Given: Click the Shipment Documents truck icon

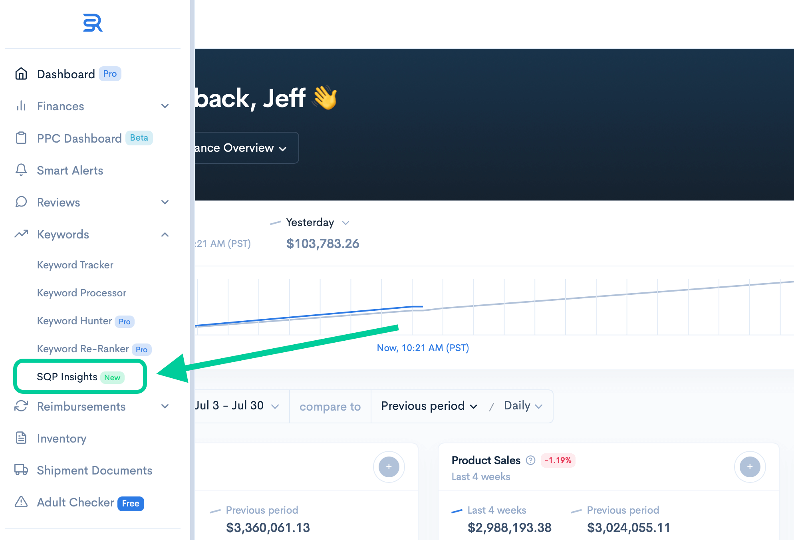Looking at the screenshot, I should click(21, 470).
